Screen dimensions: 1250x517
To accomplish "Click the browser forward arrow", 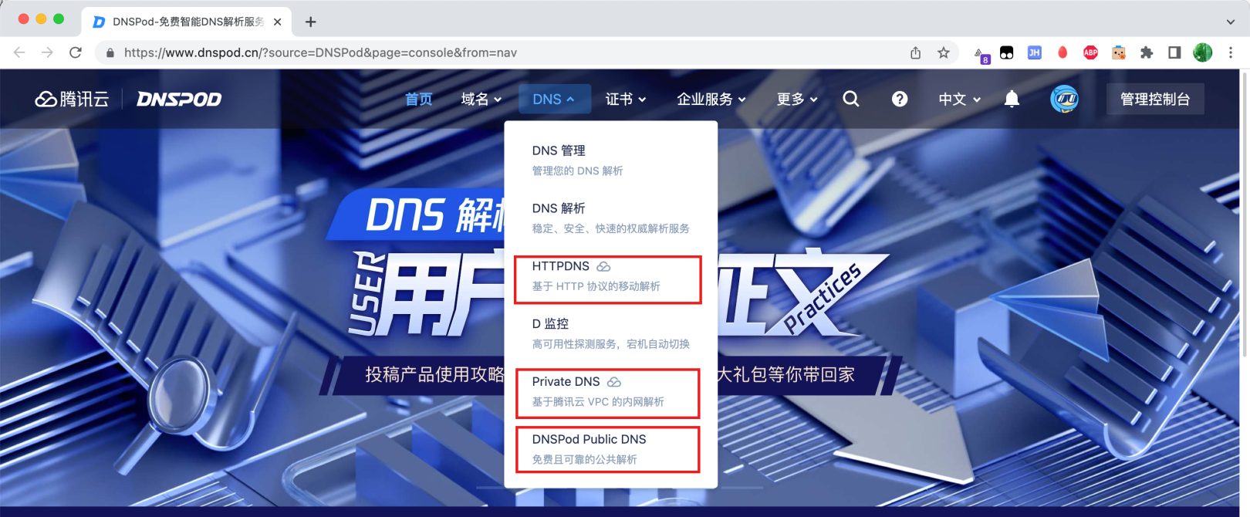I will (x=47, y=52).
